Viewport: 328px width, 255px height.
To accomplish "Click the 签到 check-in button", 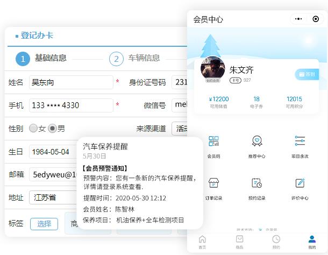I will (x=307, y=74).
